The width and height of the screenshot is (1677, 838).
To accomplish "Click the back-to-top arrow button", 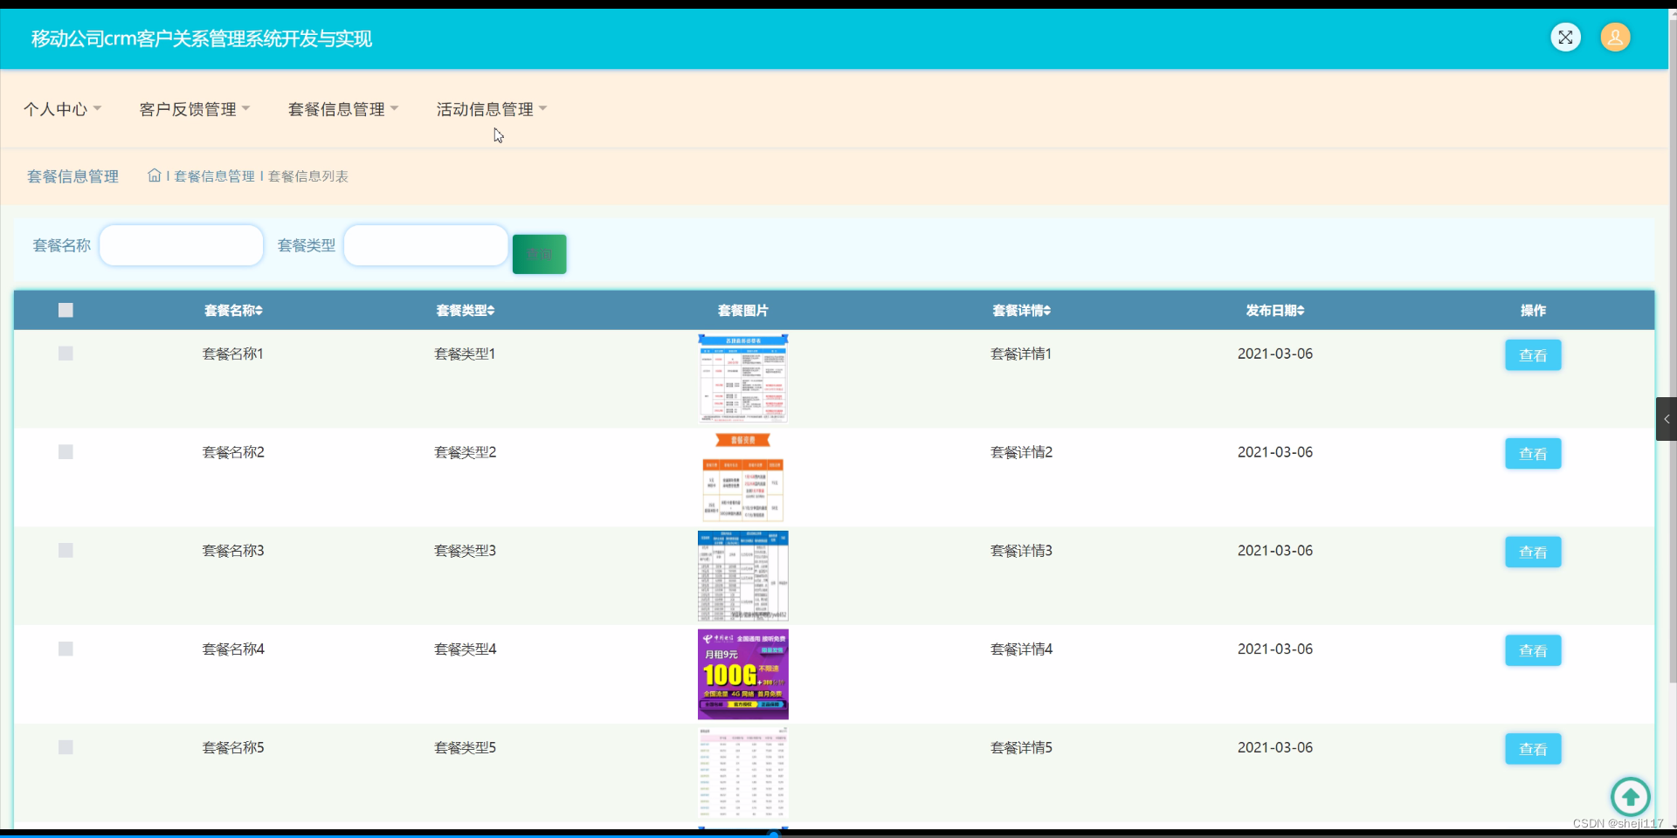I will point(1630,796).
